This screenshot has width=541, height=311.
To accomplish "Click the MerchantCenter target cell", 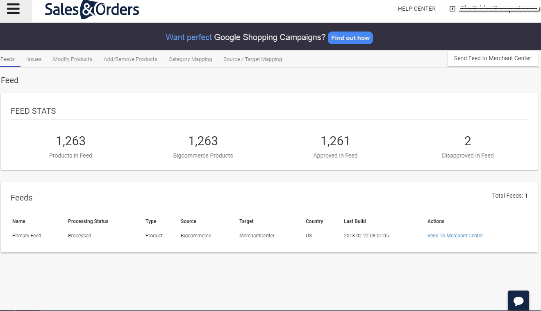I will click(x=257, y=236).
